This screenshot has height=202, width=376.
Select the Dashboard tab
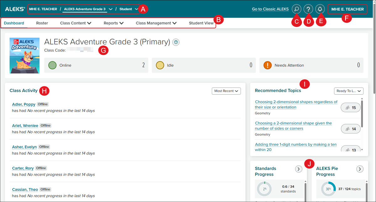[x=14, y=23]
